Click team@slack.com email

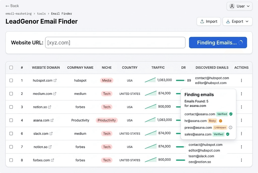pos(201,156)
